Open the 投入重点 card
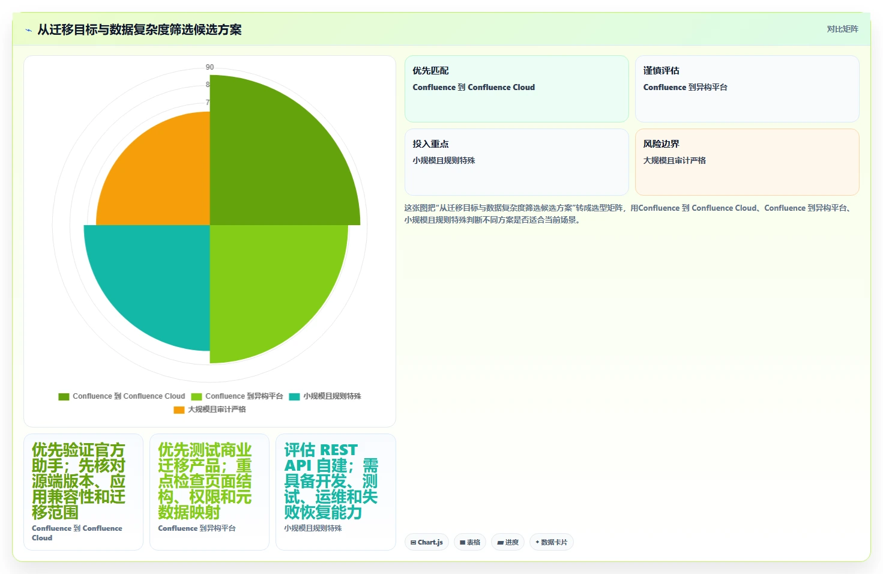This screenshot has height=574, width=883. click(x=517, y=162)
